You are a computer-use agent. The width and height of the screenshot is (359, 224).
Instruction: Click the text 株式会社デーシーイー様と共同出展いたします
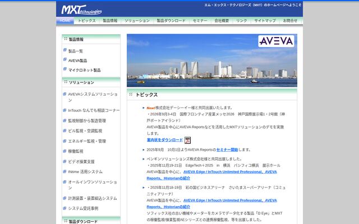click(x=195, y=108)
